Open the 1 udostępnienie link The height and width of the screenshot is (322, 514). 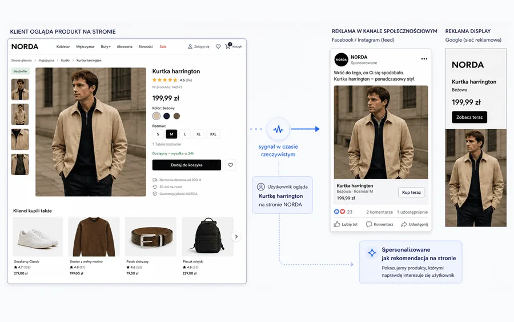click(412, 212)
